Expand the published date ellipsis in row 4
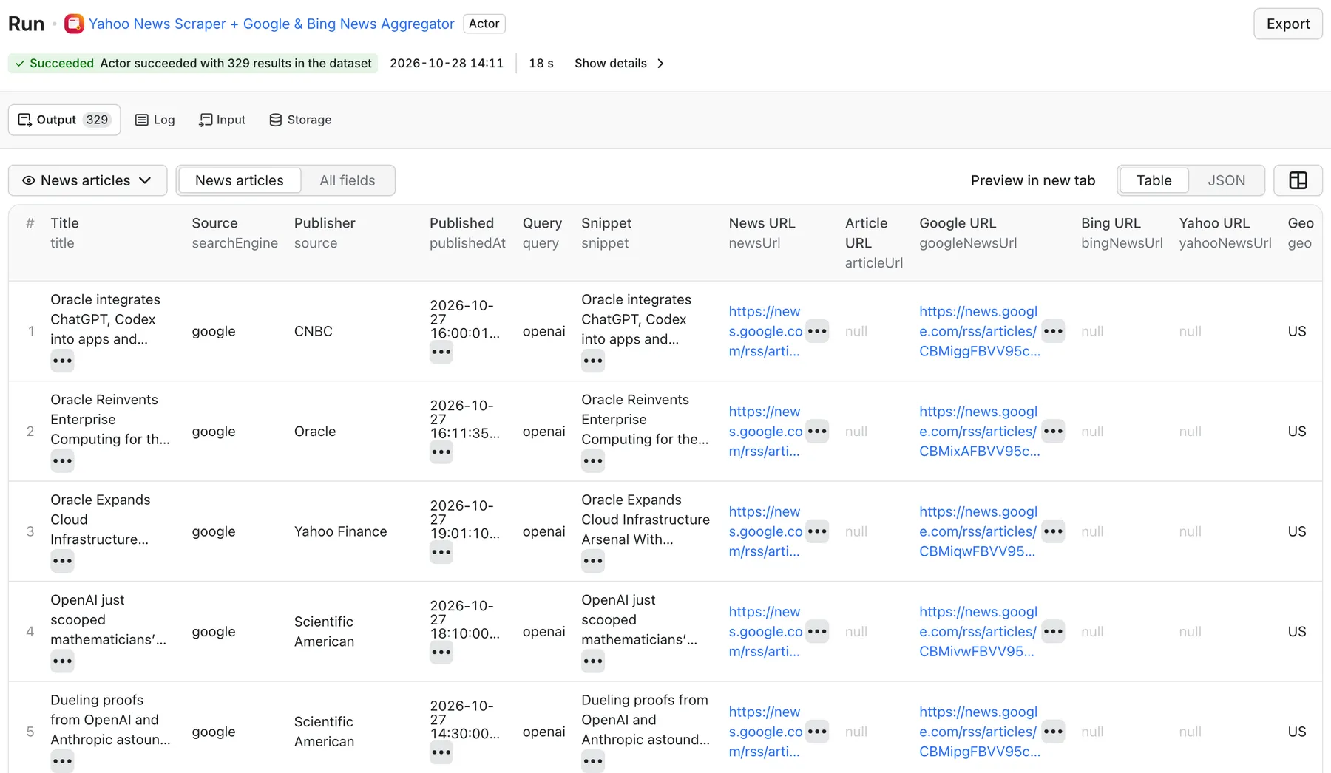 click(x=441, y=652)
